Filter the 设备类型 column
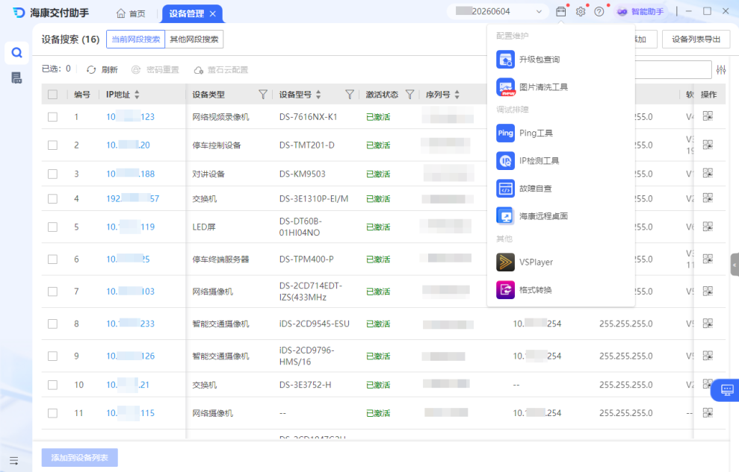 pos(263,95)
